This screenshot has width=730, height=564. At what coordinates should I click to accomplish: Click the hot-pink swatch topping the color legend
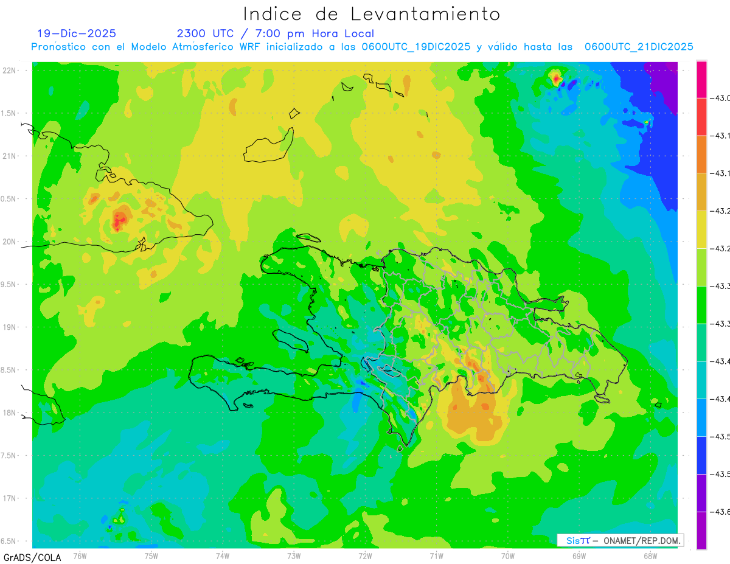tap(701, 79)
